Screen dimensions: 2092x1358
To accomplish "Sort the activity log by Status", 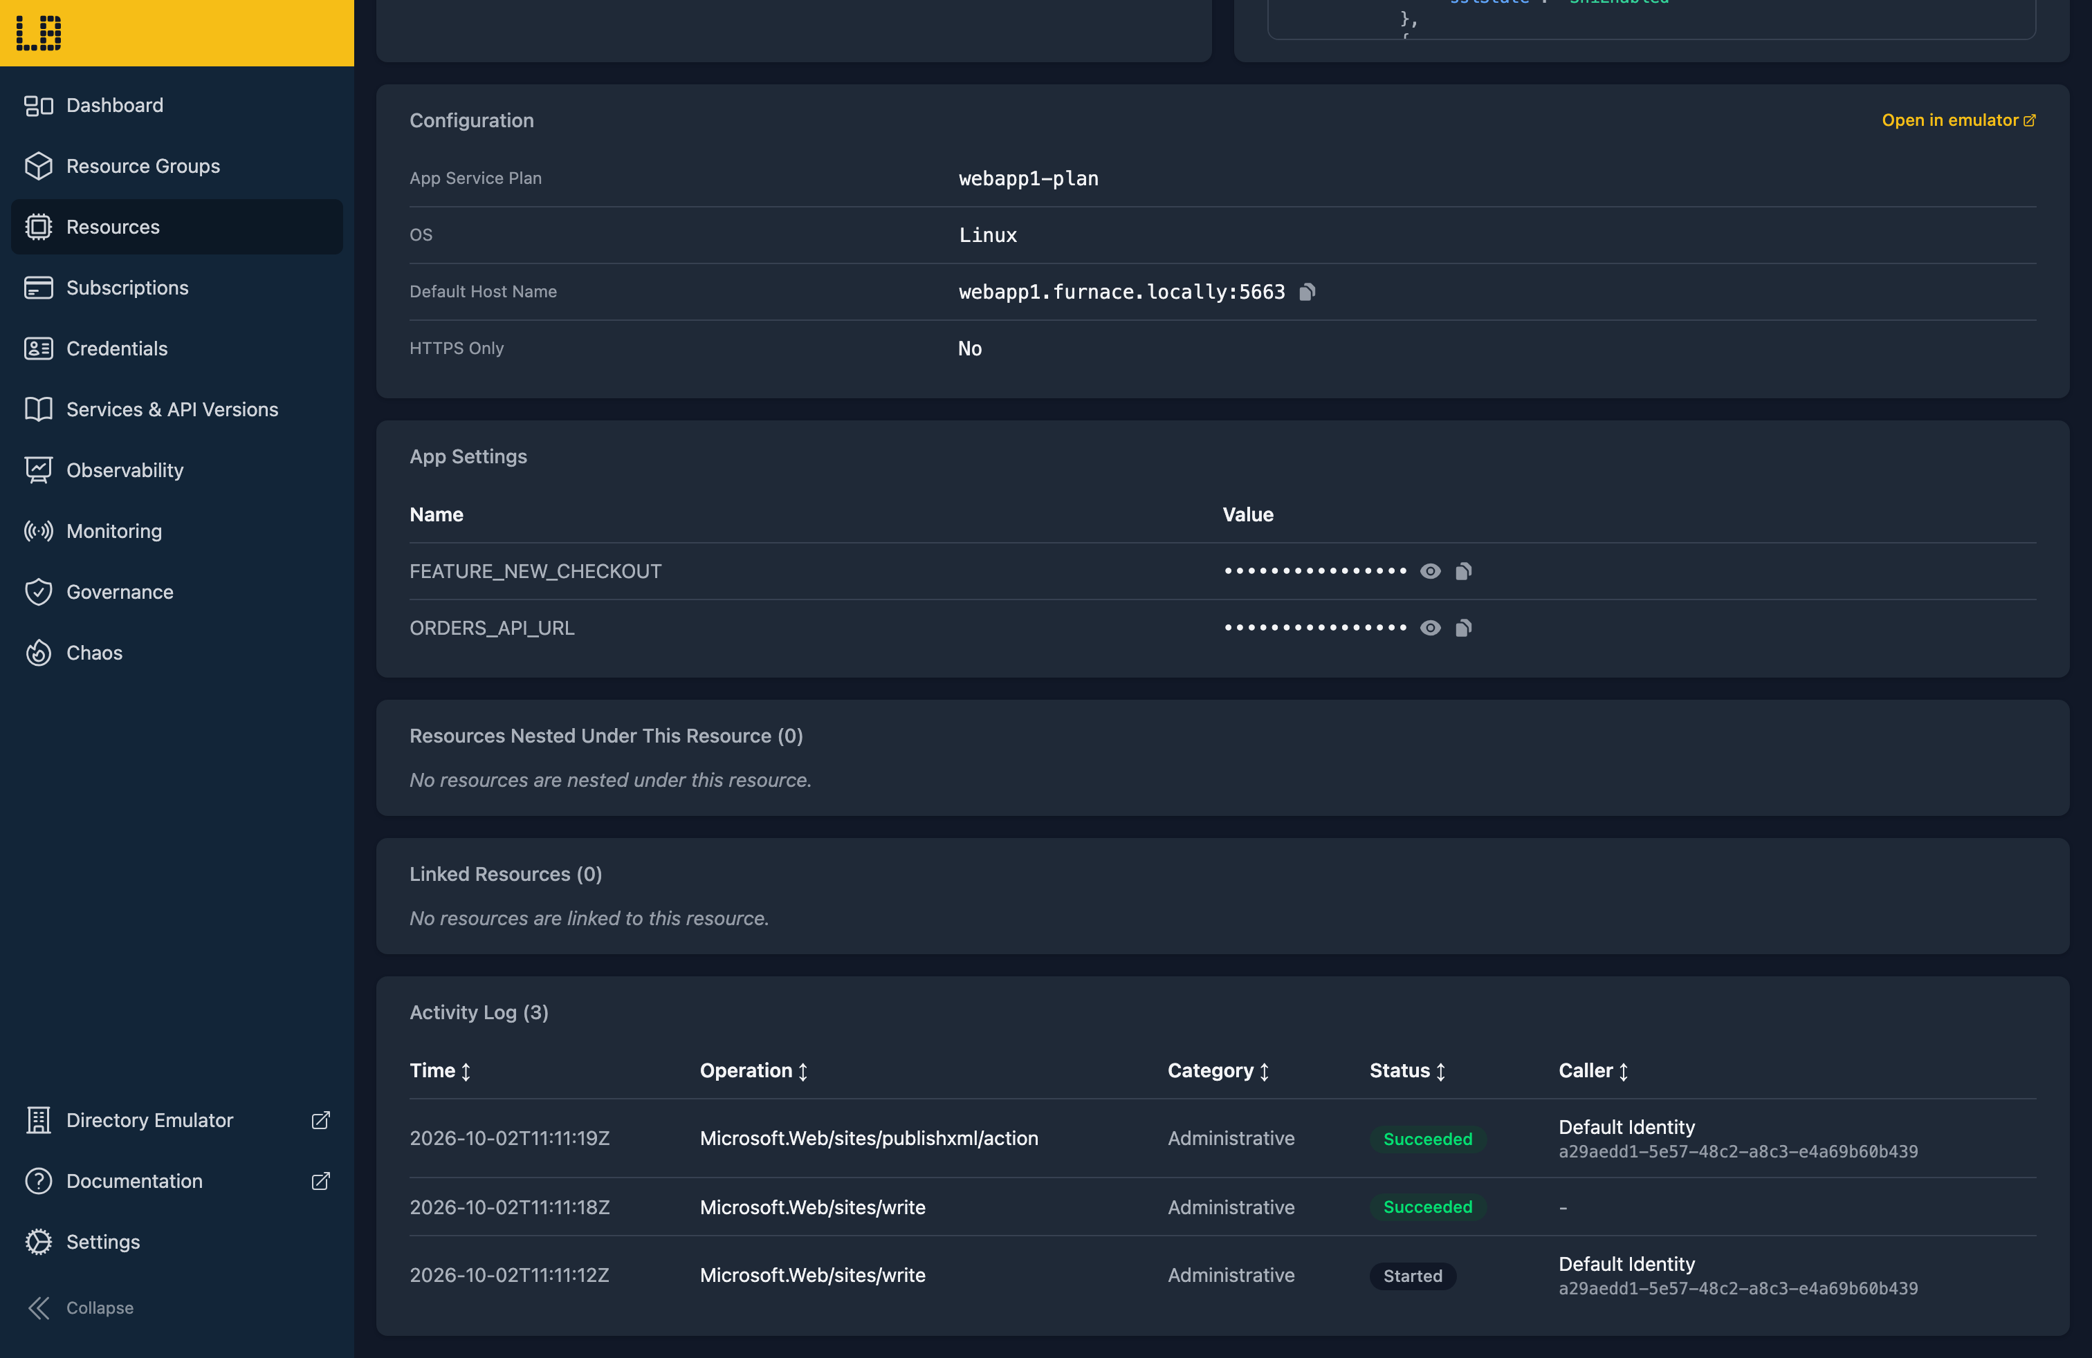I will point(1407,1071).
